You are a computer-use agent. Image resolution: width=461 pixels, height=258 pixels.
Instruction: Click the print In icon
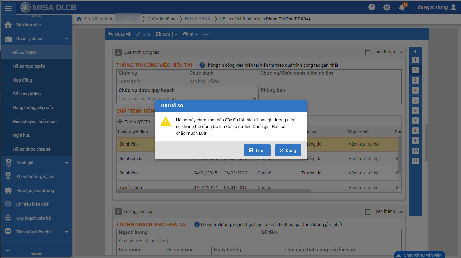point(185,34)
